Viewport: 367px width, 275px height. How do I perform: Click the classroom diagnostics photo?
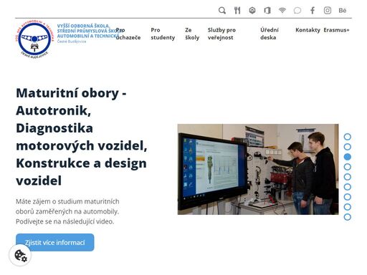click(x=258, y=169)
